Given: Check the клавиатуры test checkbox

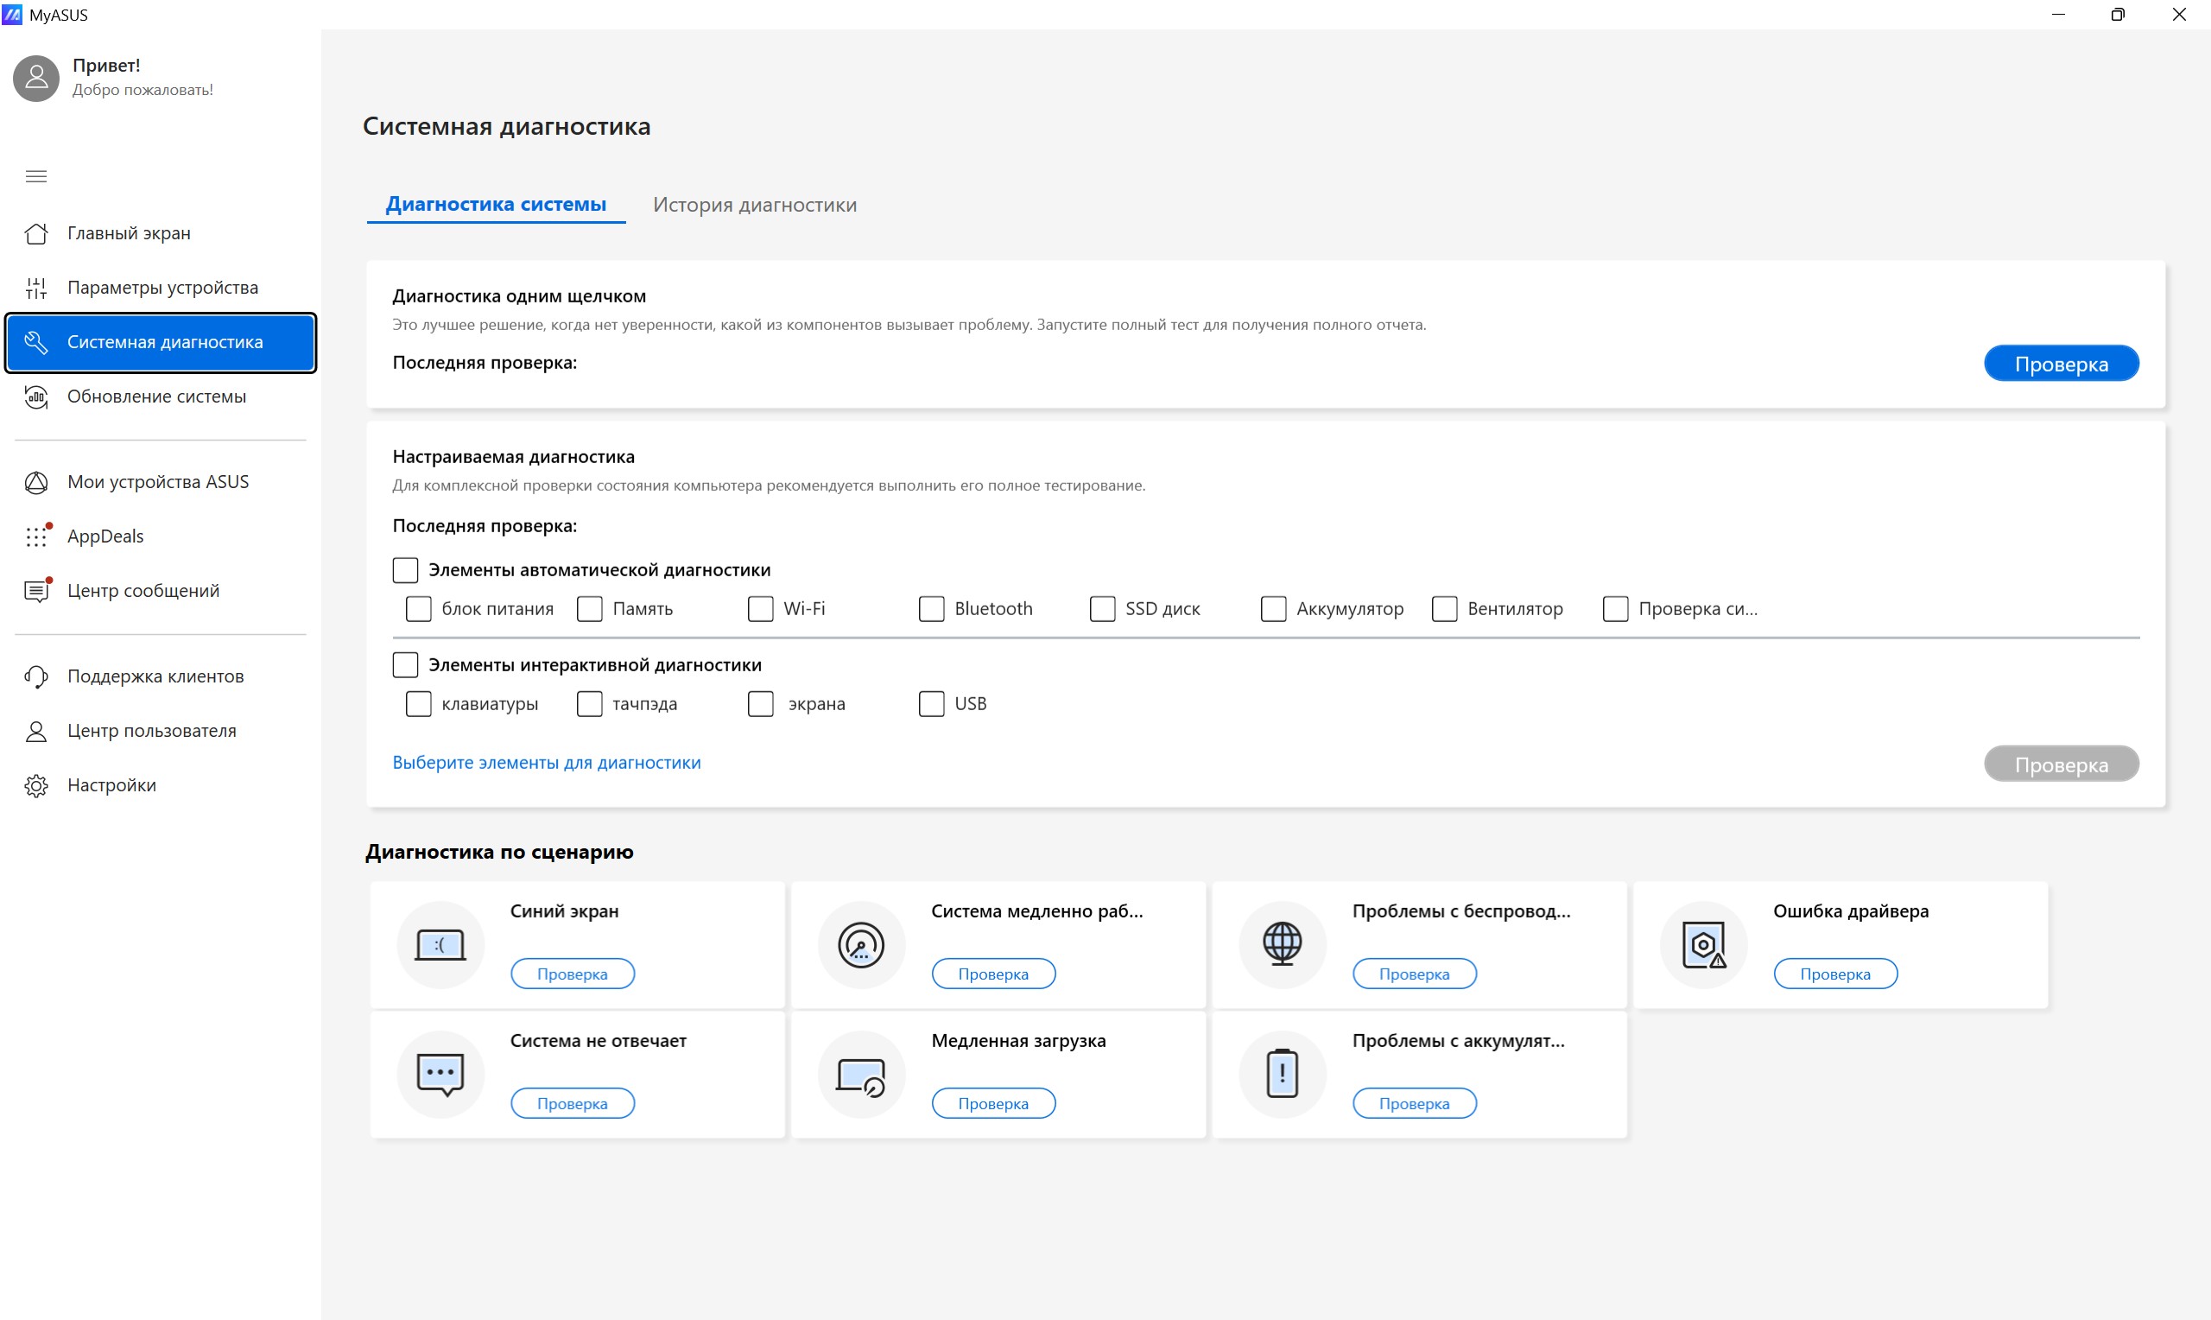Looking at the screenshot, I should [419, 704].
